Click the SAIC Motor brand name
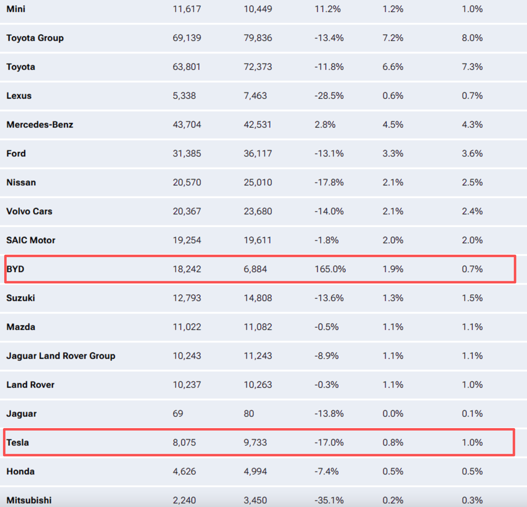 (x=31, y=240)
